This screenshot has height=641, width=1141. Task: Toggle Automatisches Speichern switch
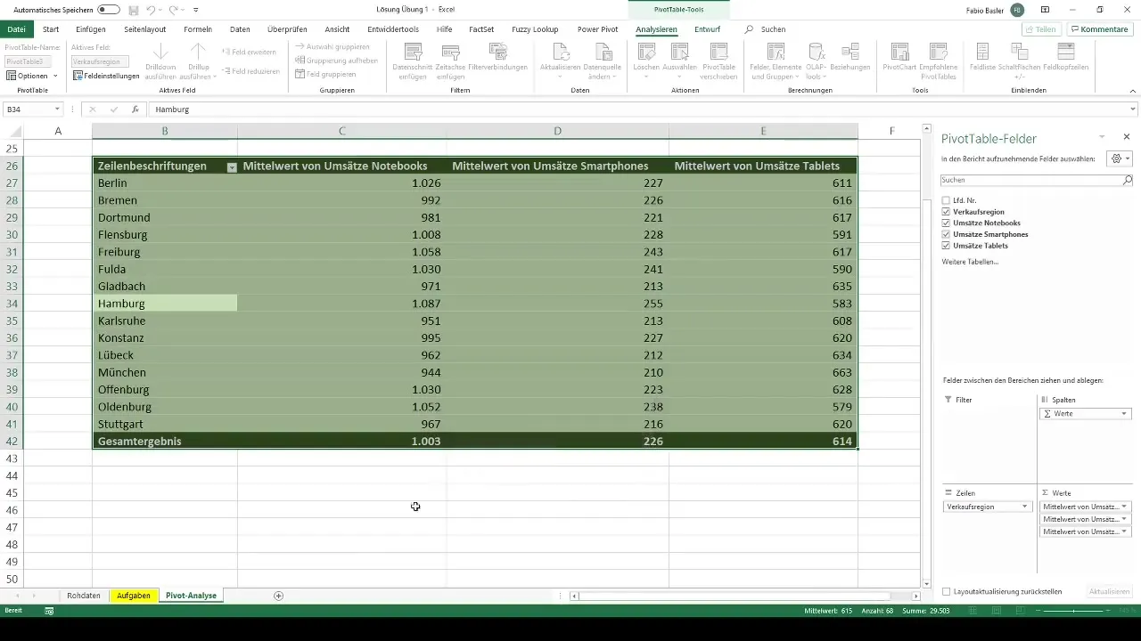[108, 10]
